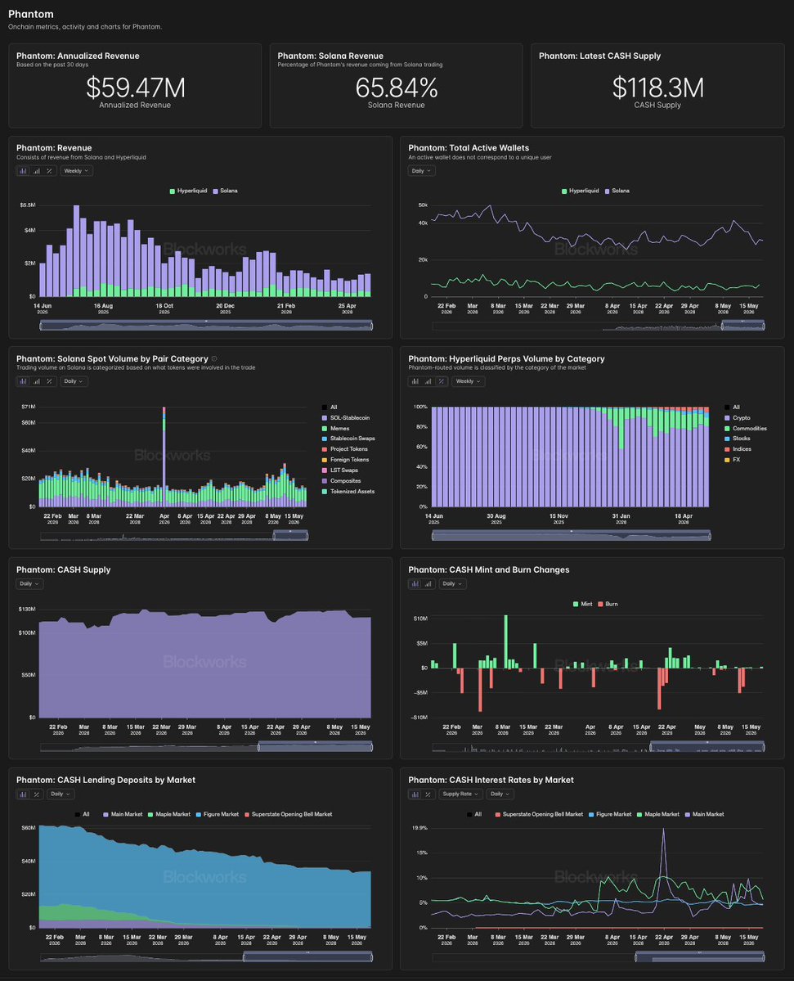Toggle FX series in Hyperliquid Perps legend

(732, 460)
